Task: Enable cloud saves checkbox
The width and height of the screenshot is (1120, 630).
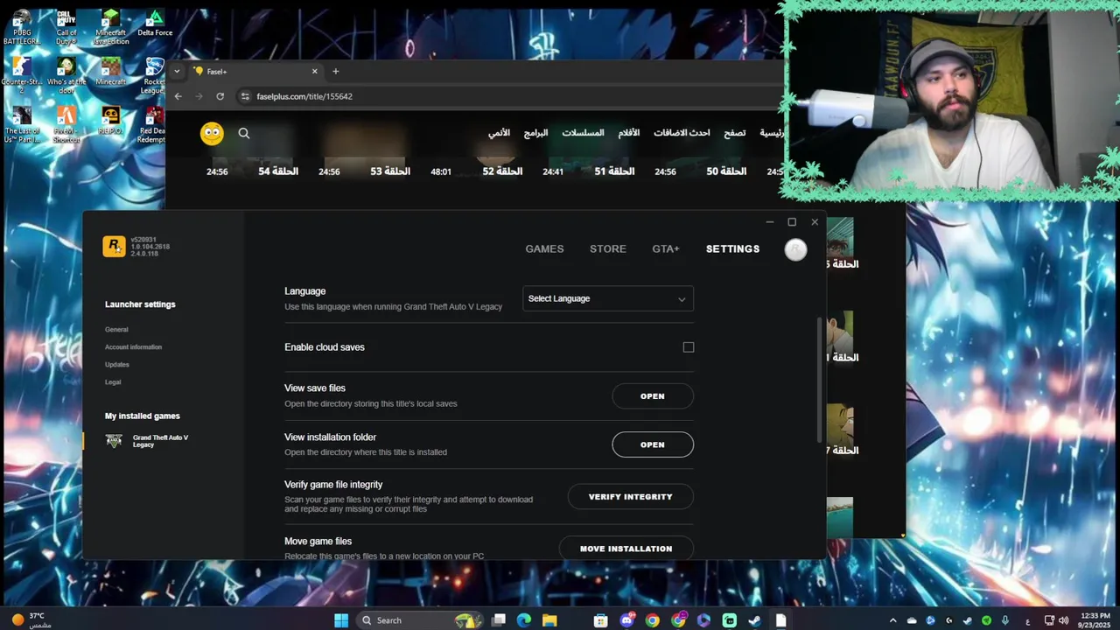Action: (x=689, y=347)
